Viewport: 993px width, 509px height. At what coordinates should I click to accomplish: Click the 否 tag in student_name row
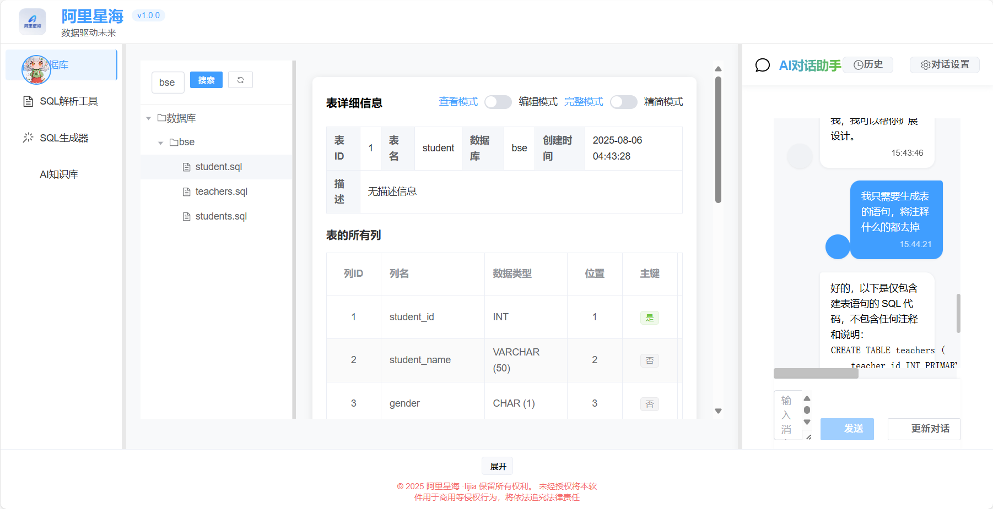click(x=650, y=360)
